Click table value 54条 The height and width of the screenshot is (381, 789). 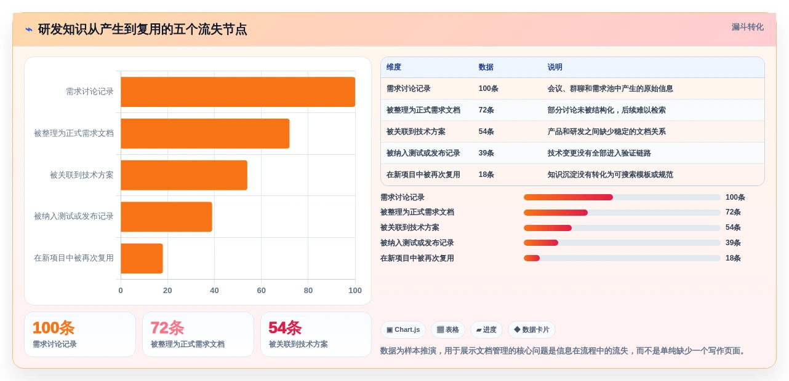point(486,132)
